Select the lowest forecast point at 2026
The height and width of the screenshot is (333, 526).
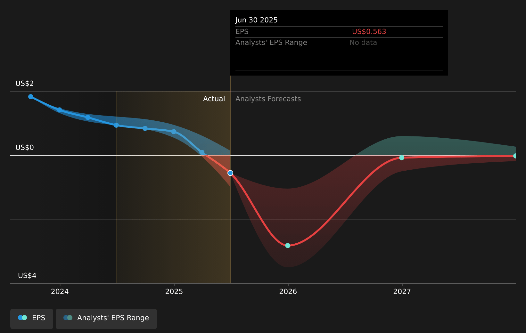[288, 246]
